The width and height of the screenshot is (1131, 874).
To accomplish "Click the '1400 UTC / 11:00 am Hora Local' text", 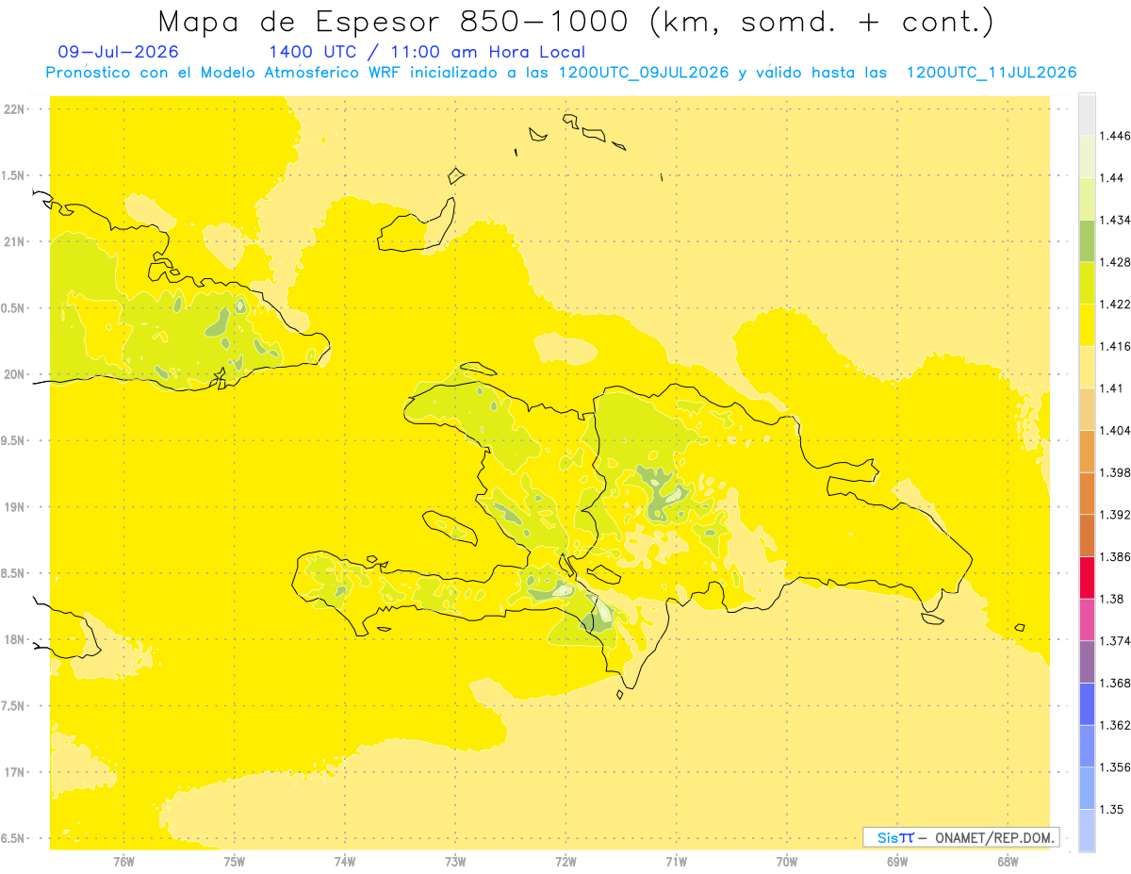I will (427, 52).
